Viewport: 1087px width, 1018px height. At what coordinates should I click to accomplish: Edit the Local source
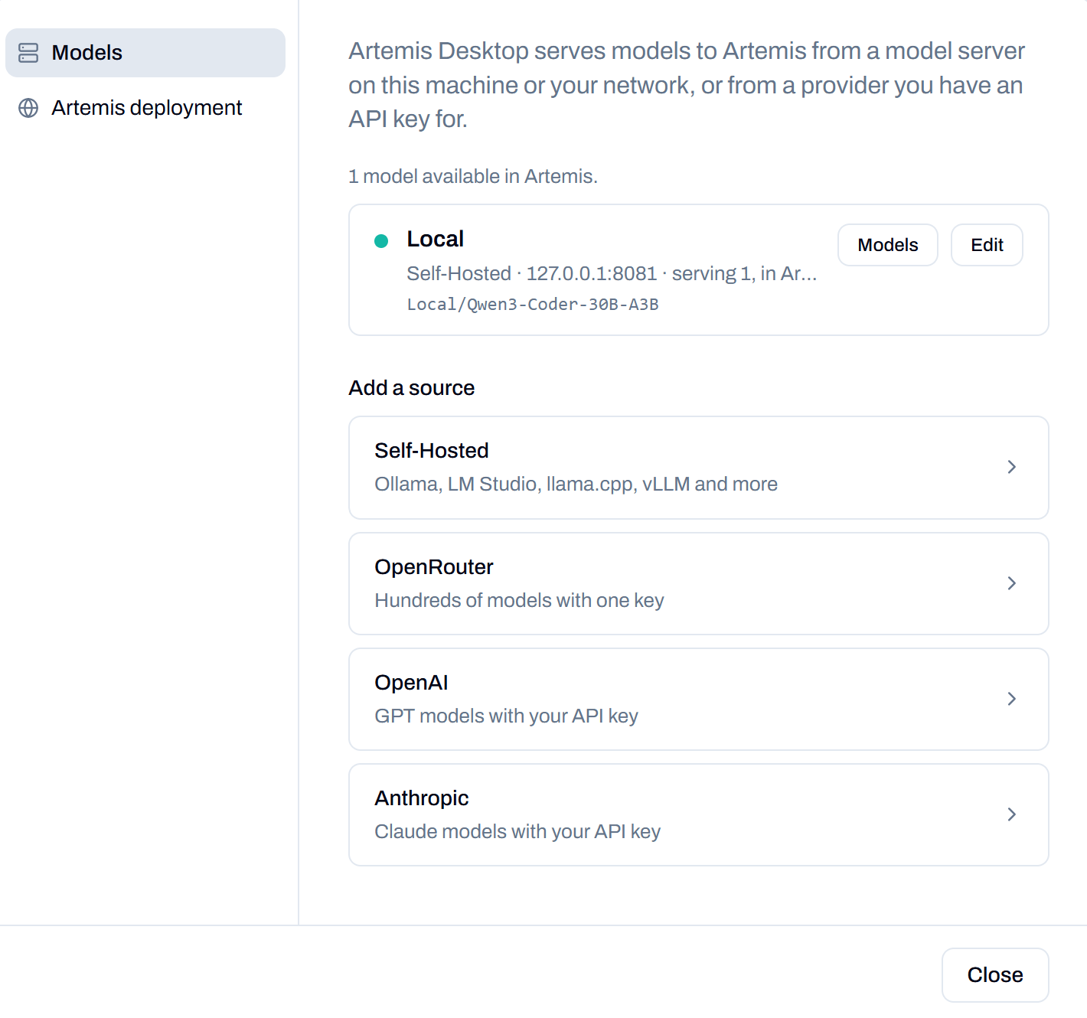[987, 245]
